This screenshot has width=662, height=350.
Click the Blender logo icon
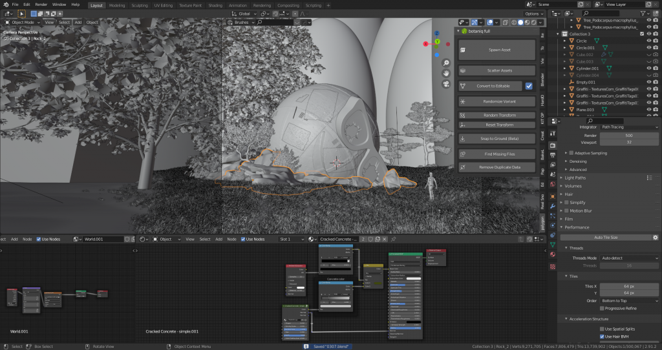(x=5, y=5)
